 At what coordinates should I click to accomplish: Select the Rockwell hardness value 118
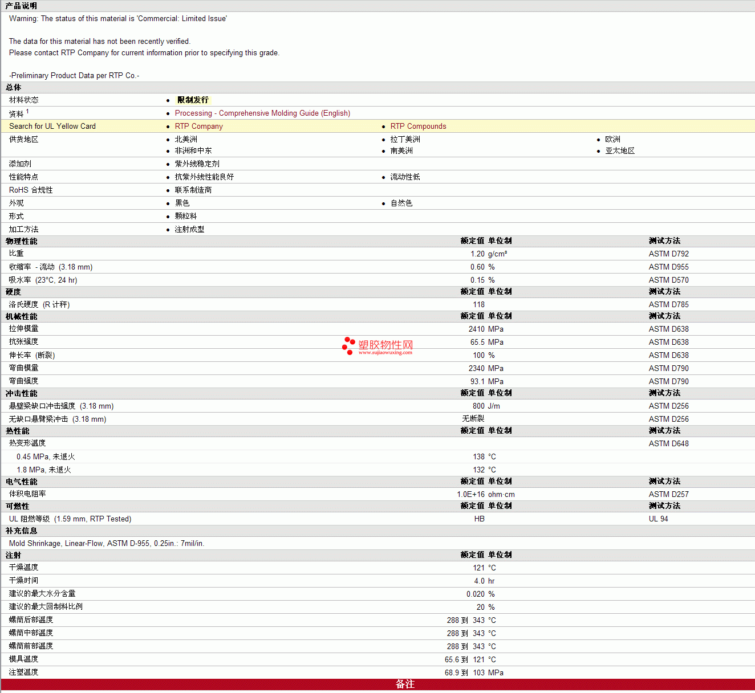coord(479,305)
